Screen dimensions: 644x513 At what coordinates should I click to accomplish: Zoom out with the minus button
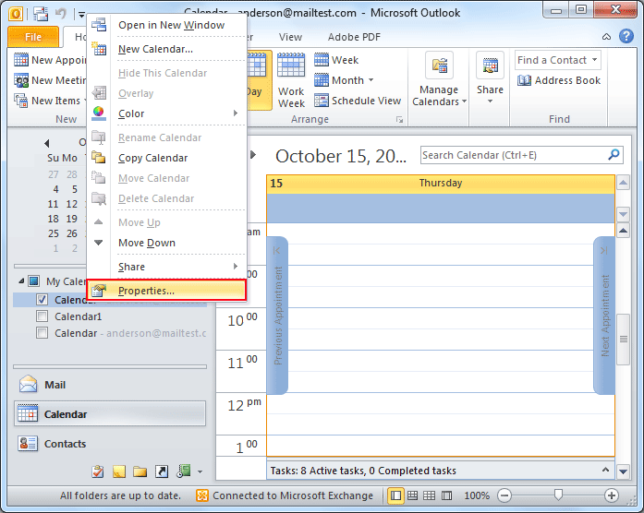click(504, 495)
